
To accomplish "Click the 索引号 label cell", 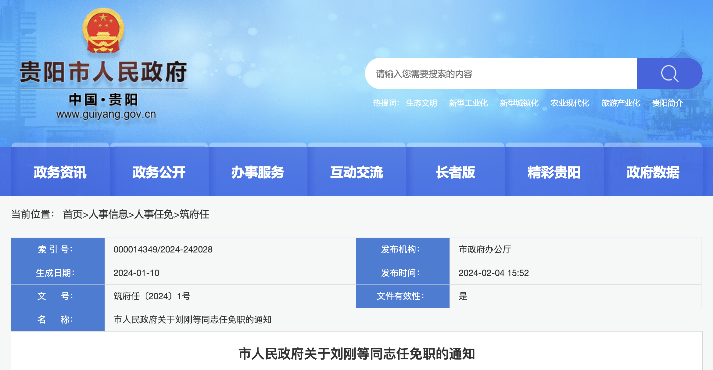I will [58, 249].
